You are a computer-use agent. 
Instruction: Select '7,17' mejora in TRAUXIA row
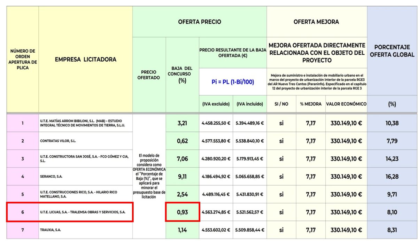(x=311, y=230)
